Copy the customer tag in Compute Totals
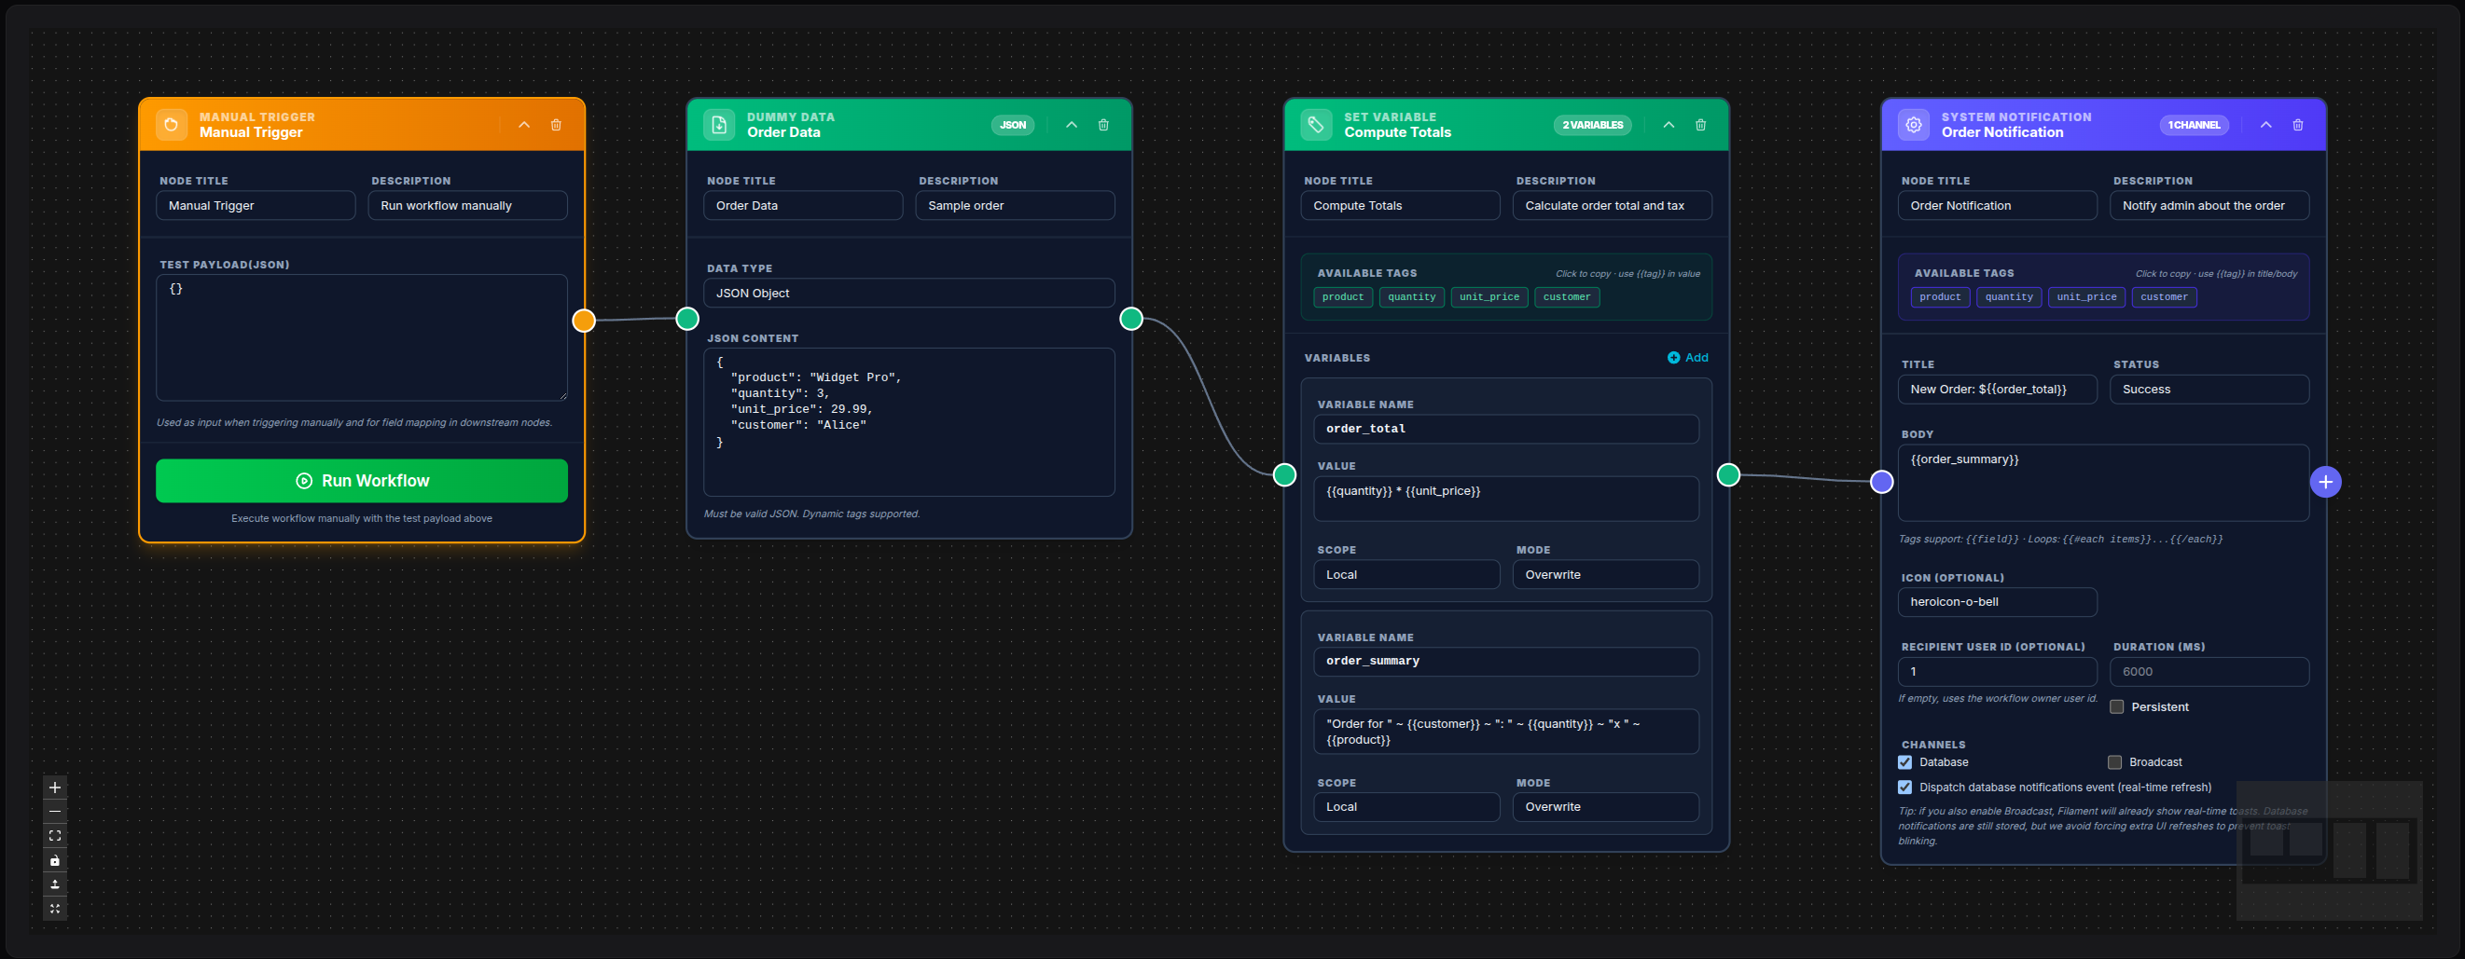Image resolution: width=2465 pixels, height=959 pixels. coord(1567,296)
